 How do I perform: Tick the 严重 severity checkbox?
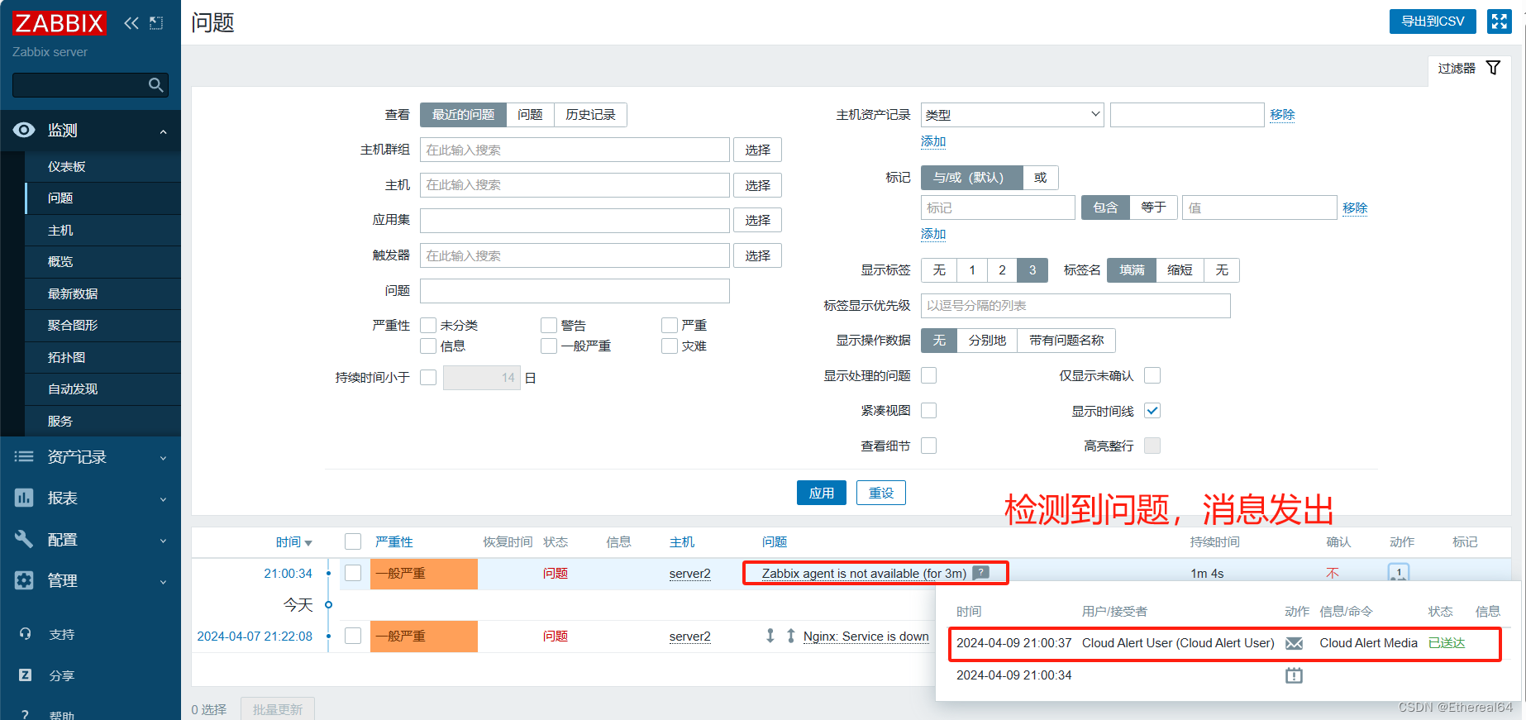(x=670, y=325)
